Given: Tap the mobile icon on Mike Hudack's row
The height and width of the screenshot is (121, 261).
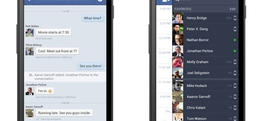Looking at the screenshot, I should coord(235,86).
